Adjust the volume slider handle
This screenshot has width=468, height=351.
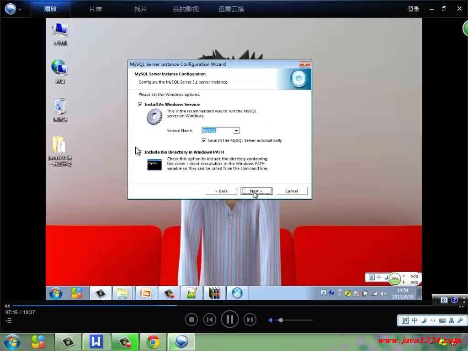click(x=281, y=320)
